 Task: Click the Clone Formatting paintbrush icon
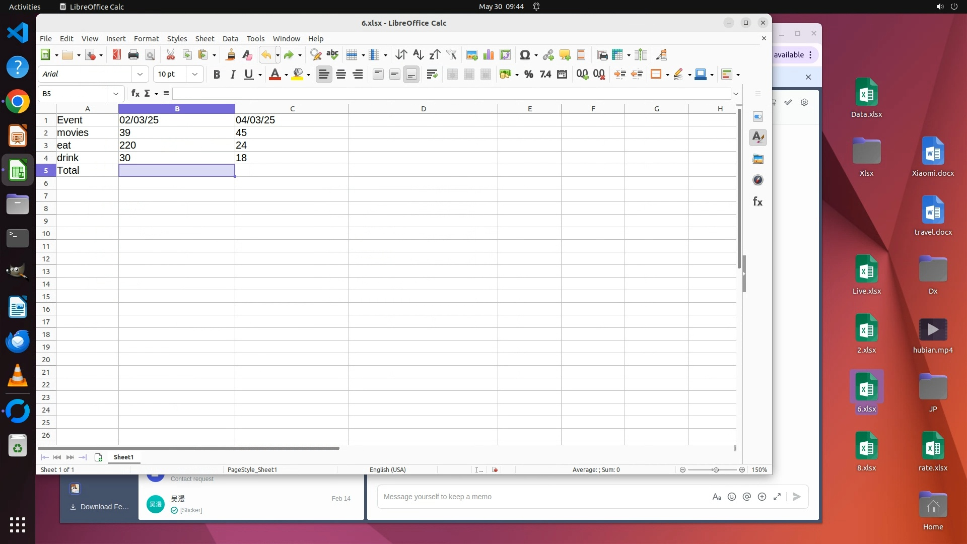point(230,55)
